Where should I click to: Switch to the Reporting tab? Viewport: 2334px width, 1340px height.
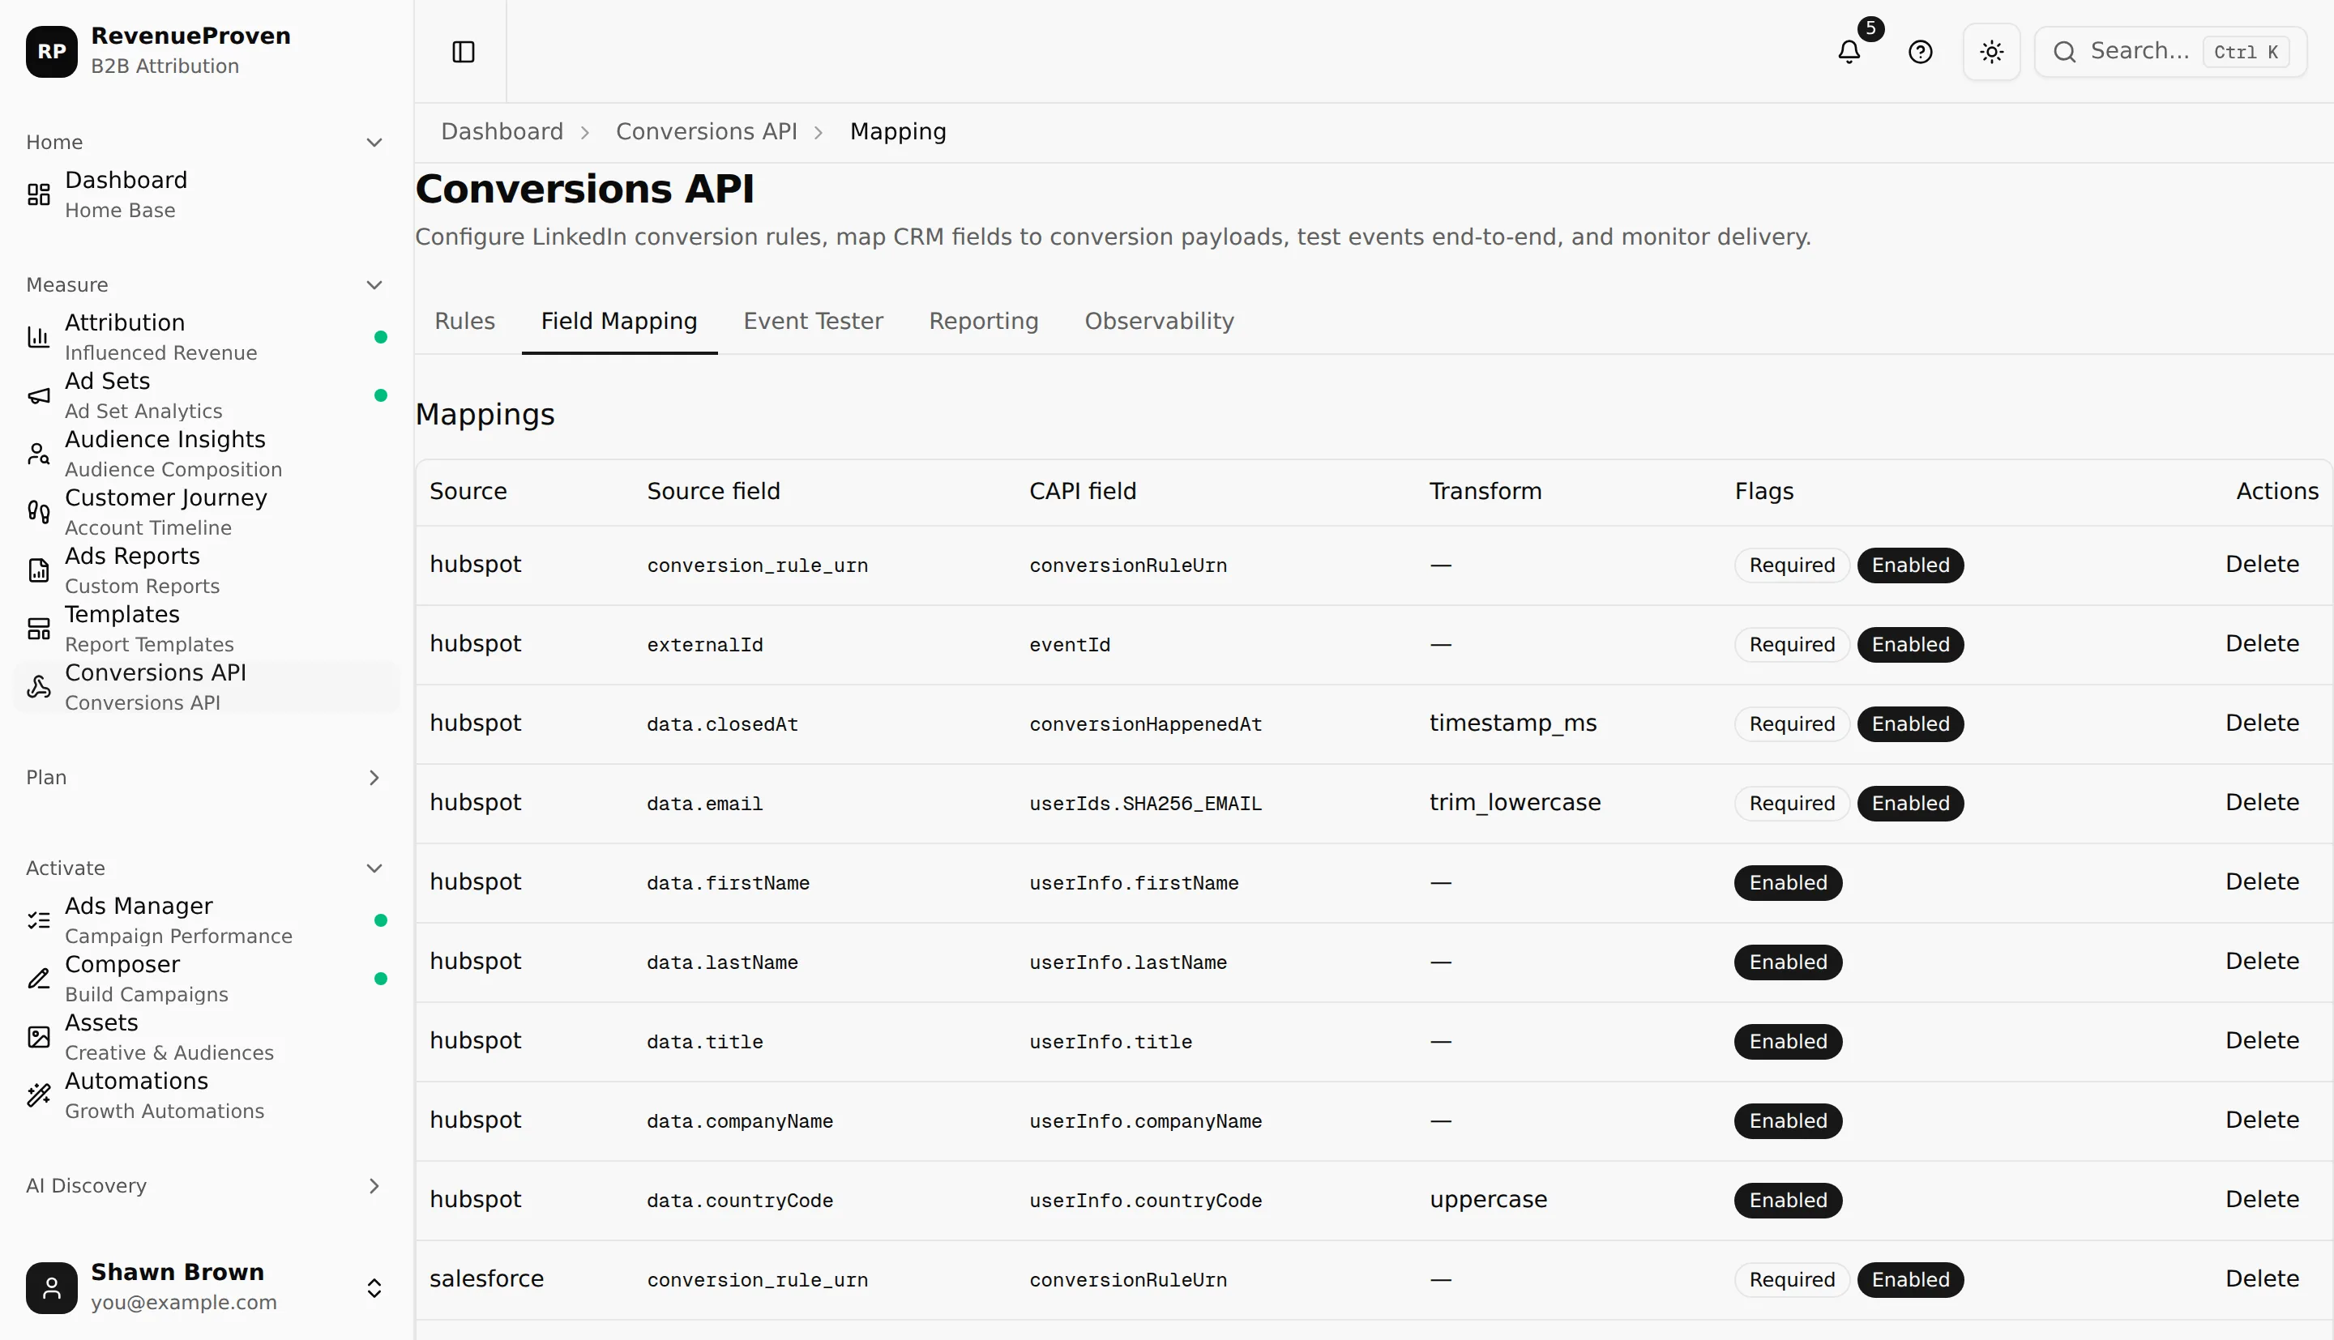tap(984, 321)
